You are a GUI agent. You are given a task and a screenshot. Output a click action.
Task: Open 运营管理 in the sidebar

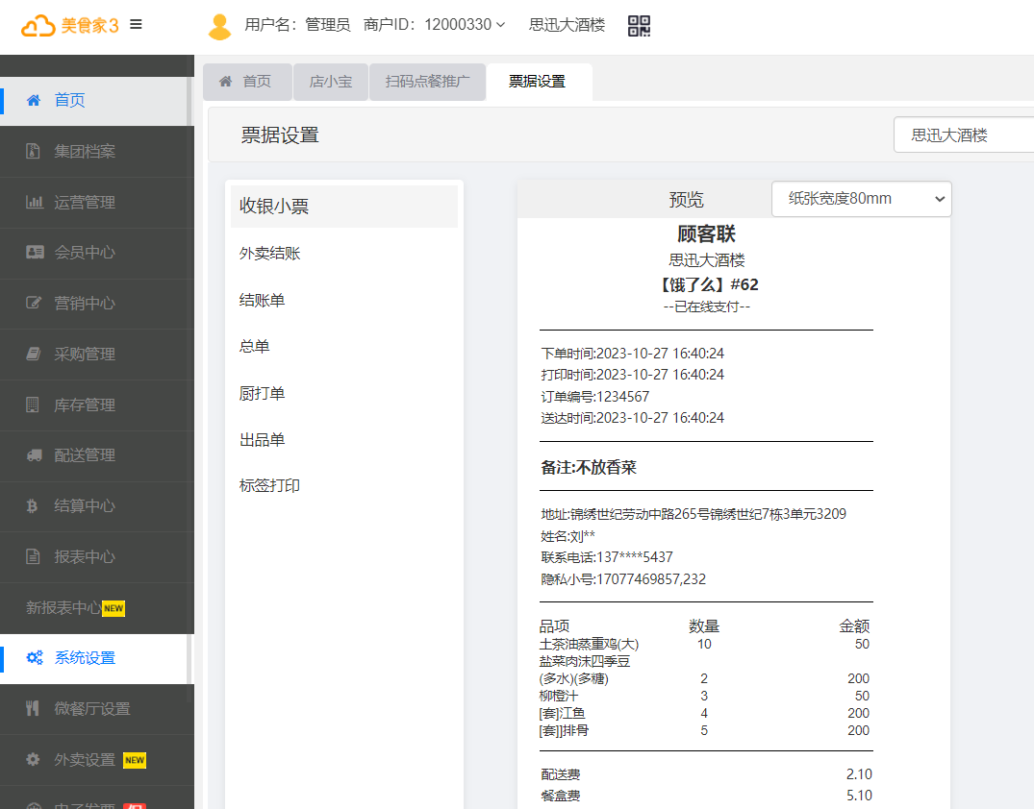click(85, 203)
